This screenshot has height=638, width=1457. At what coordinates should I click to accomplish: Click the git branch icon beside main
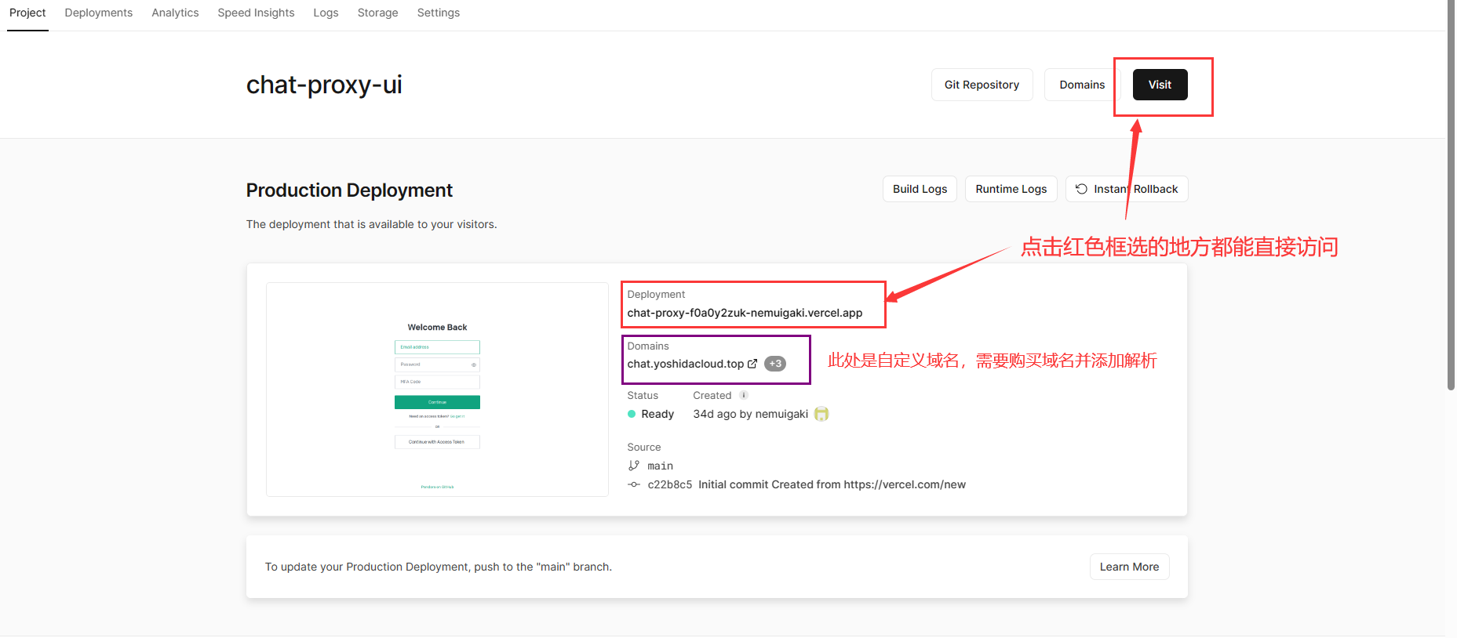(634, 466)
